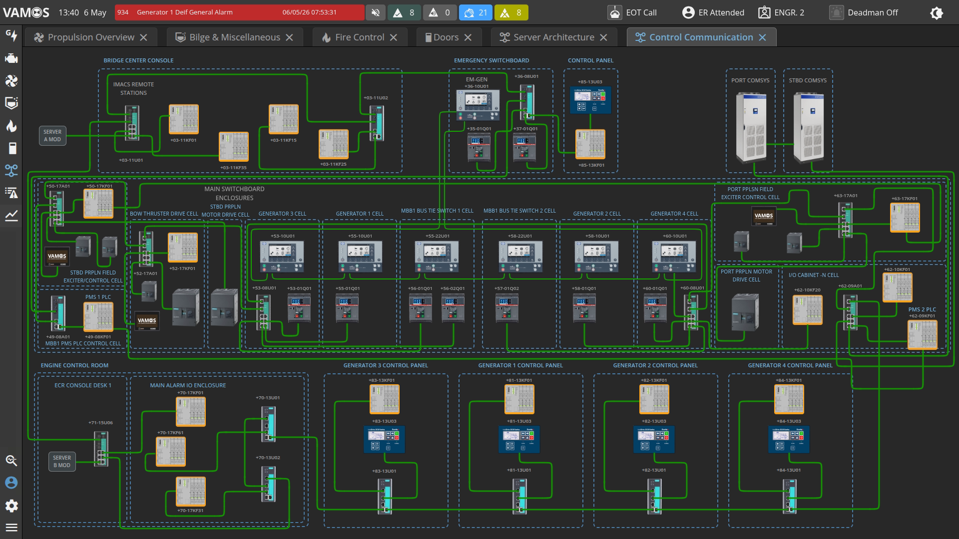Toggle the Deadman Off switch
Viewport: 959px width, 539px height.
(863, 12)
